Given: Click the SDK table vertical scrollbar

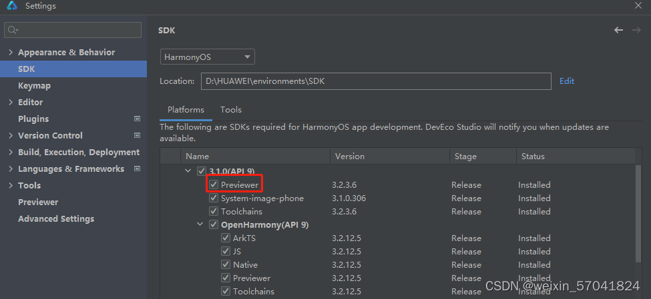Looking at the screenshot, I should point(638,213).
